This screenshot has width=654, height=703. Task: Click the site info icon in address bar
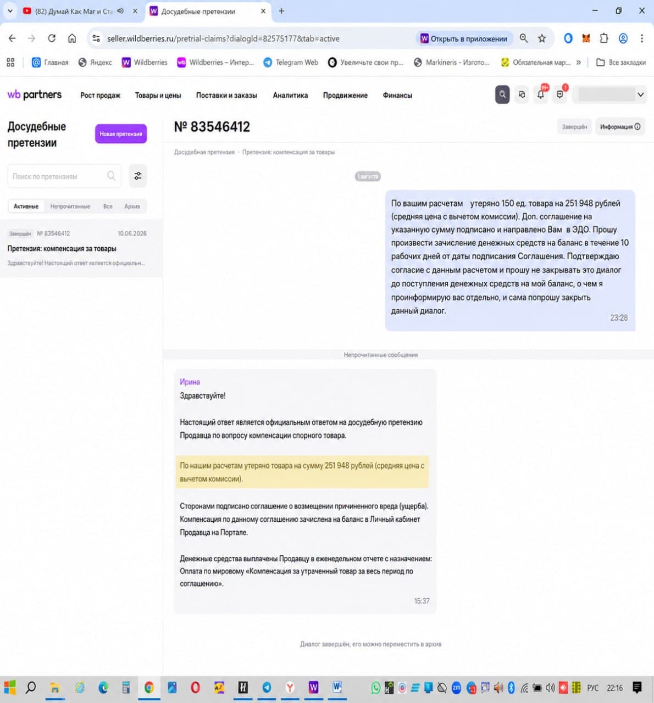pos(96,38)
